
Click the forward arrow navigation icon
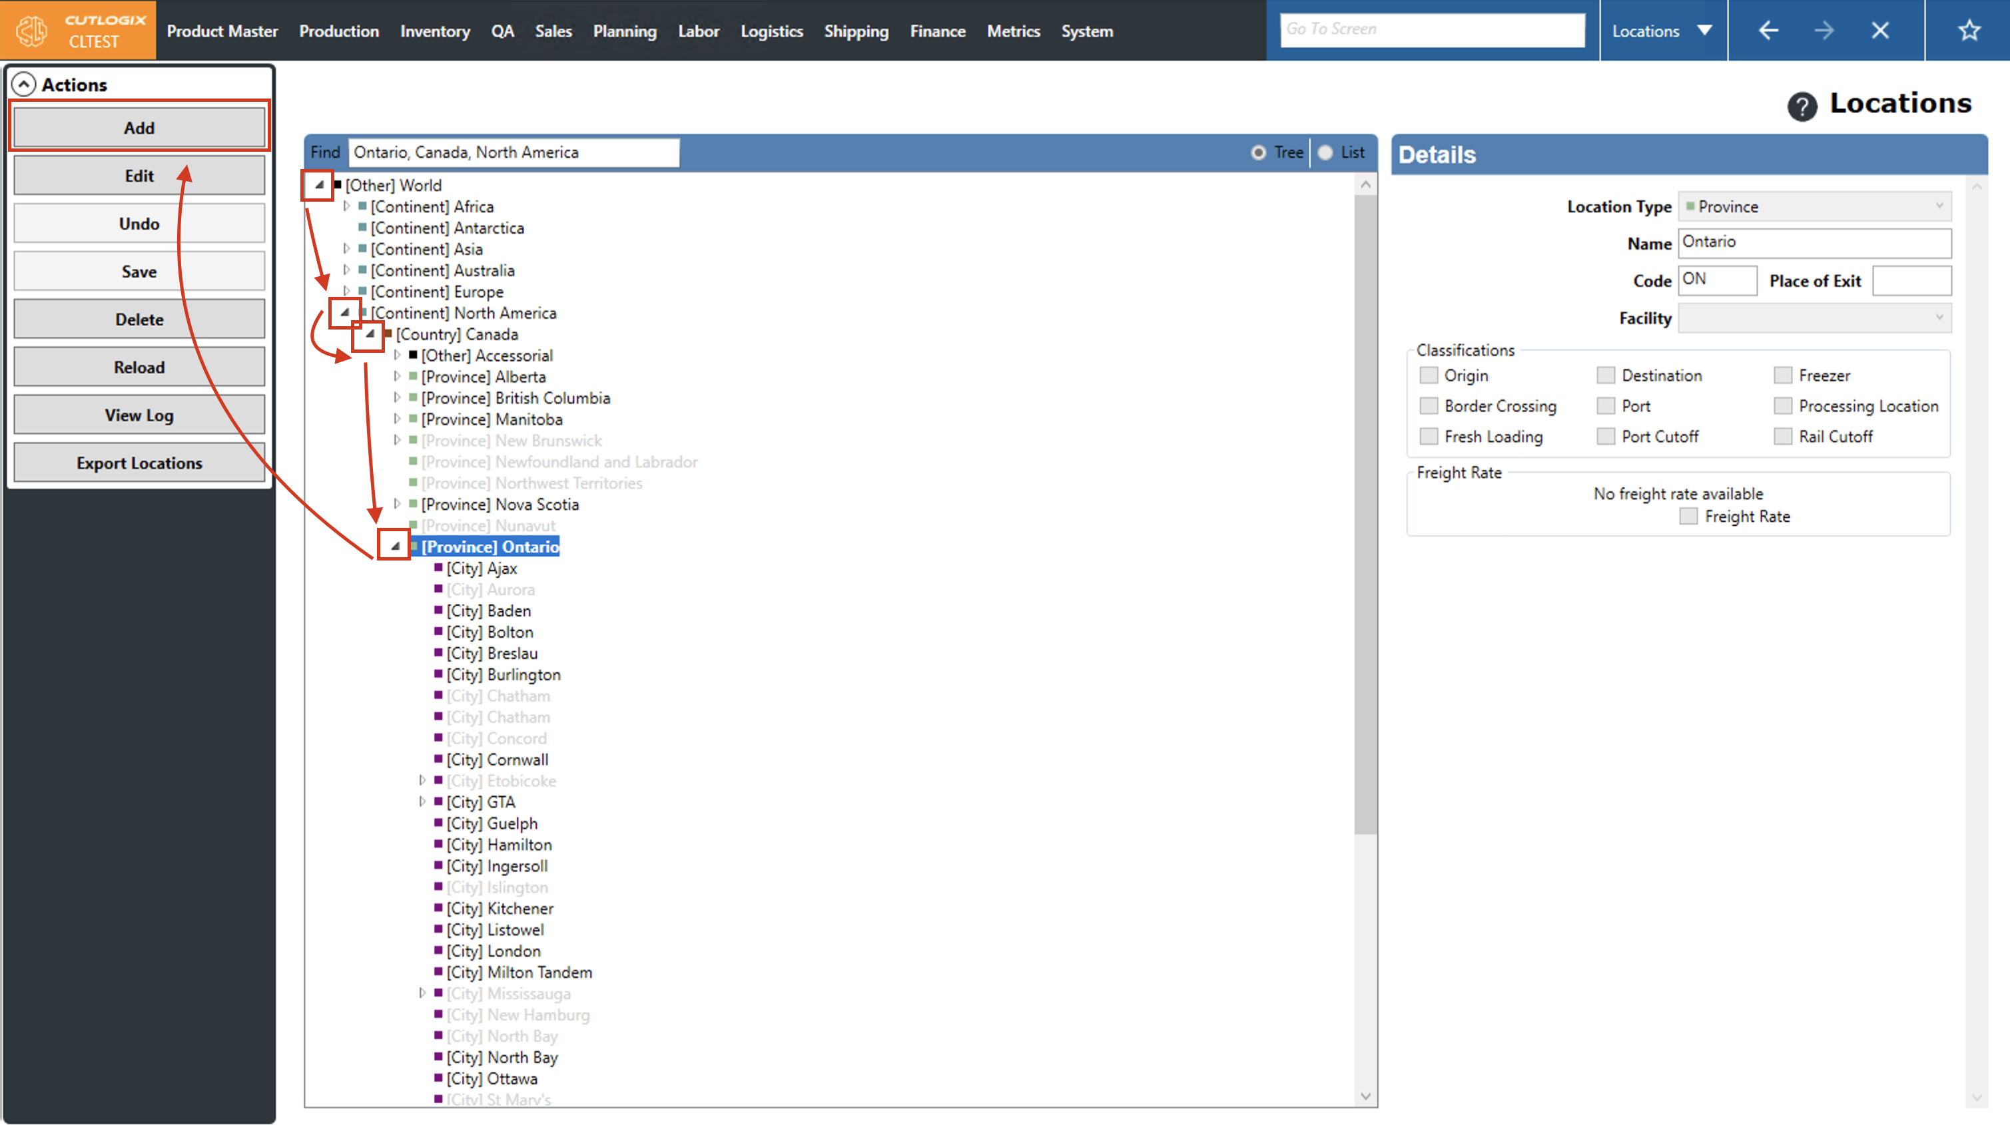[x=1824, y=31]
